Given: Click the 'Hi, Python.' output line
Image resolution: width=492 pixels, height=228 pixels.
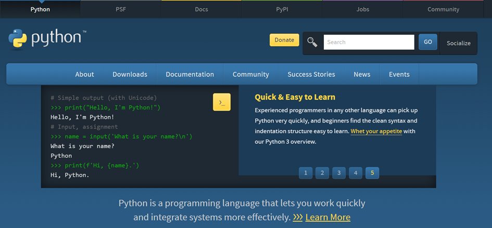Looking at the screenshot, I should (70, 175).
